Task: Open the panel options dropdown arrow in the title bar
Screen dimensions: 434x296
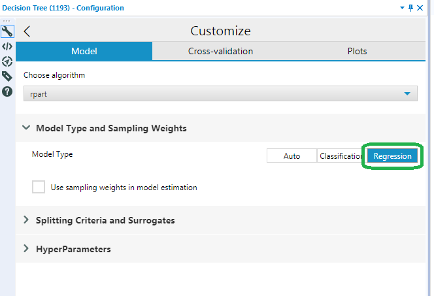Action: point(402,8)
